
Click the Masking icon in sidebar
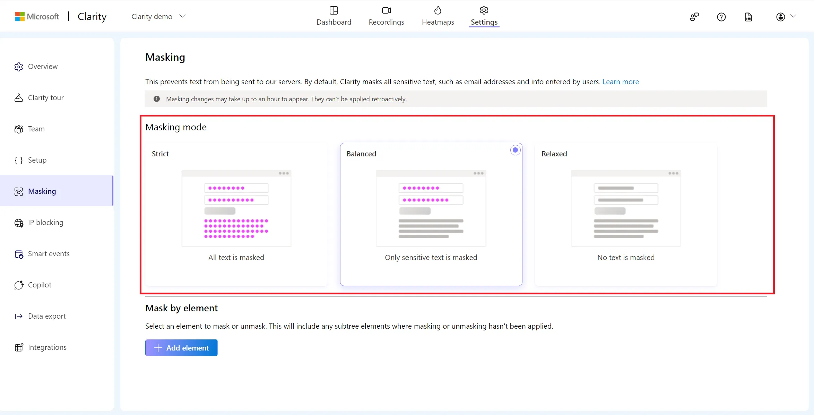19,191
